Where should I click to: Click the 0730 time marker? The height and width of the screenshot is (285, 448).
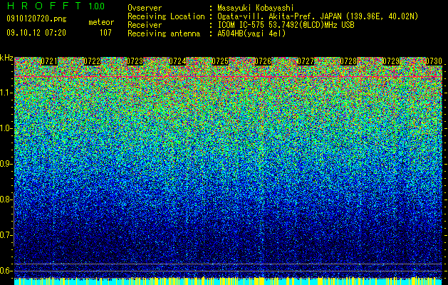(434, 61)
